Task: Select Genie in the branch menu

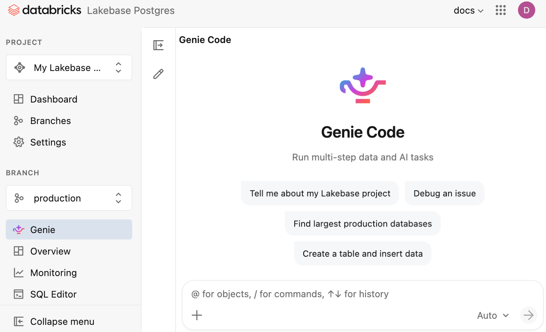Action: coord(69,229)
